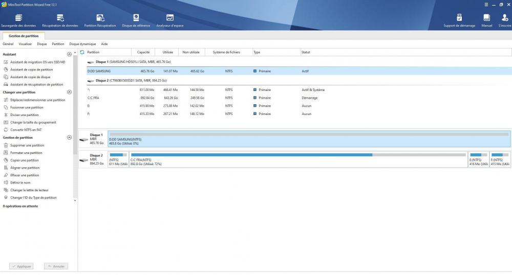This screenshot has height=275, width=512.
Task: Select the F: partition row
Action: pyautogui.click(x=299, y=113)
